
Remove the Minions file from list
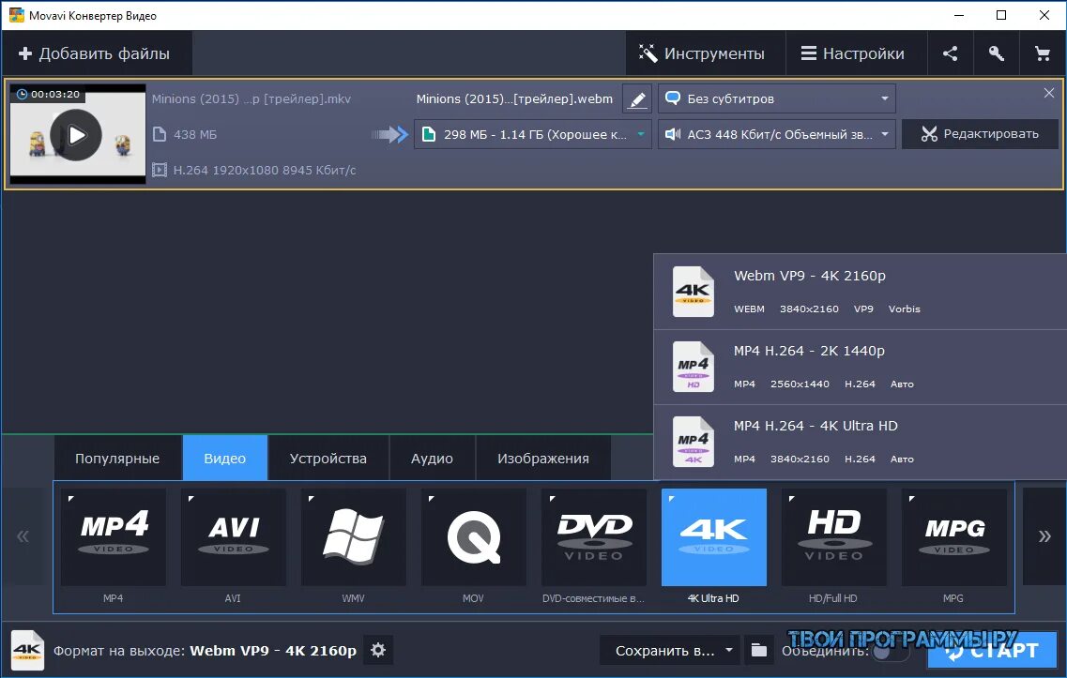click(x=1048, y=93)
